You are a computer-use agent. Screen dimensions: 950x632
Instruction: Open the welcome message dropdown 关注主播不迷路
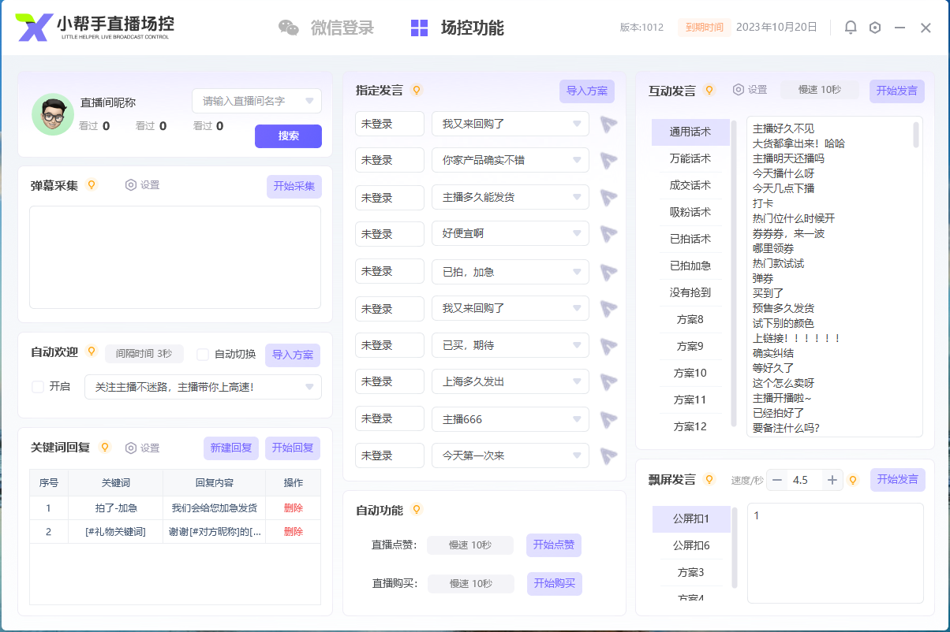309,387
